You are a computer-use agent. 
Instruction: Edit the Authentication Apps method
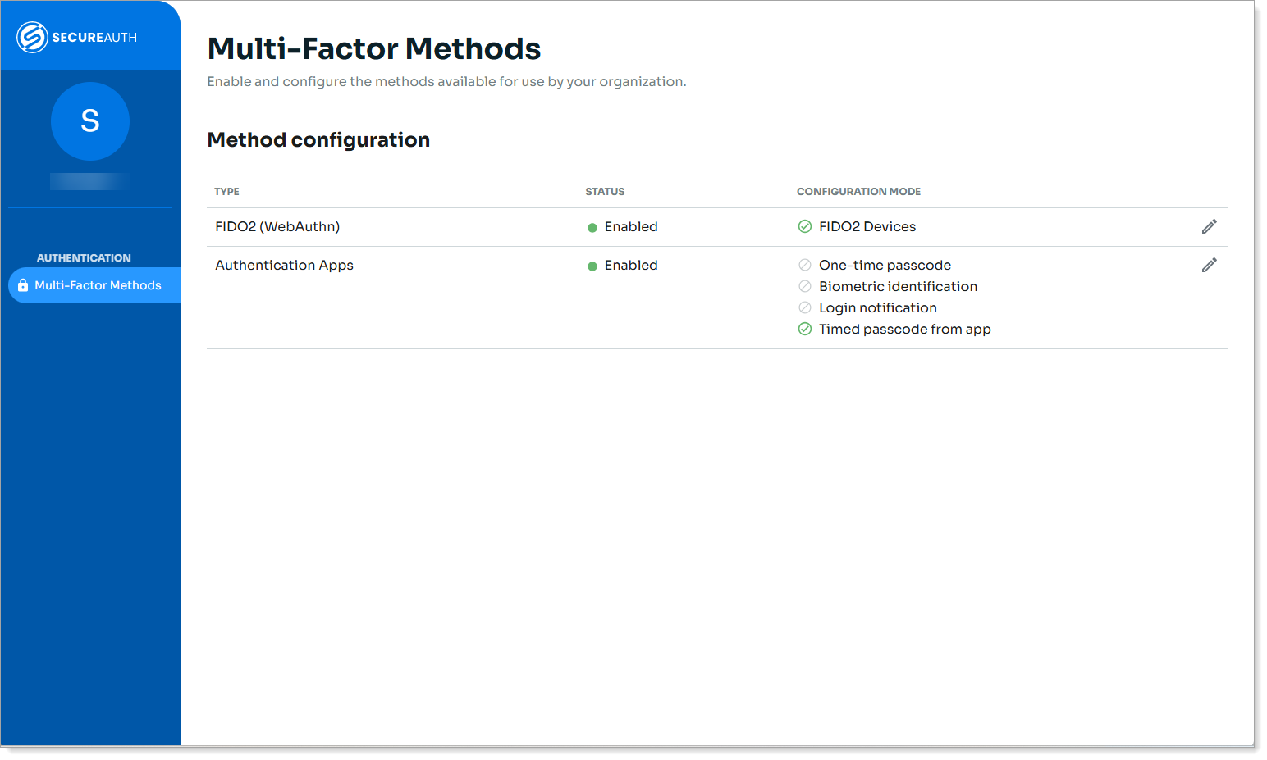(x=1209, y=266)
